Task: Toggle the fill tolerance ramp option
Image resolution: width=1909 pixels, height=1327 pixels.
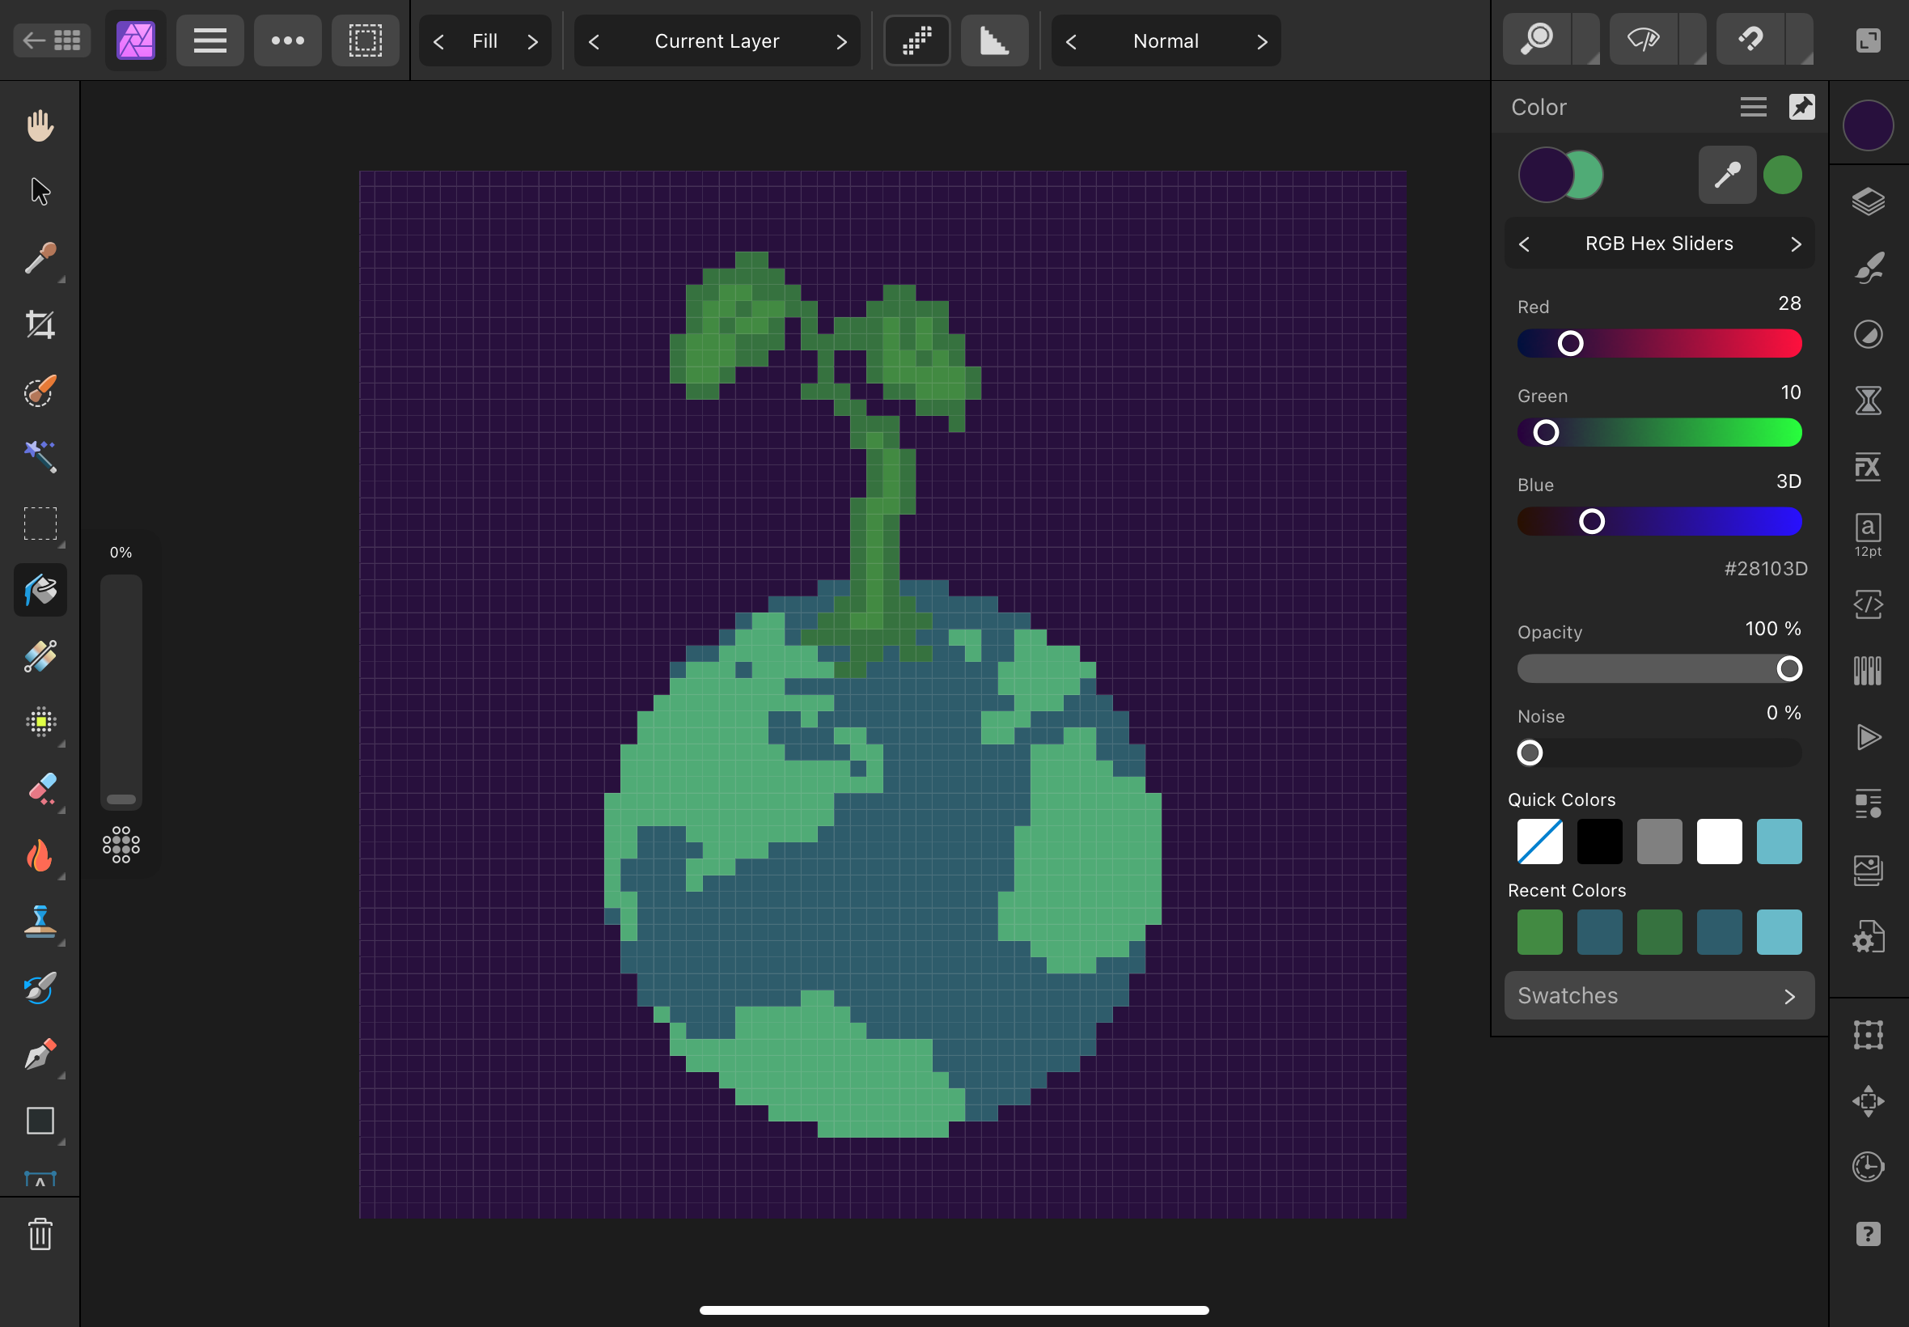Action: pos(994,40)
